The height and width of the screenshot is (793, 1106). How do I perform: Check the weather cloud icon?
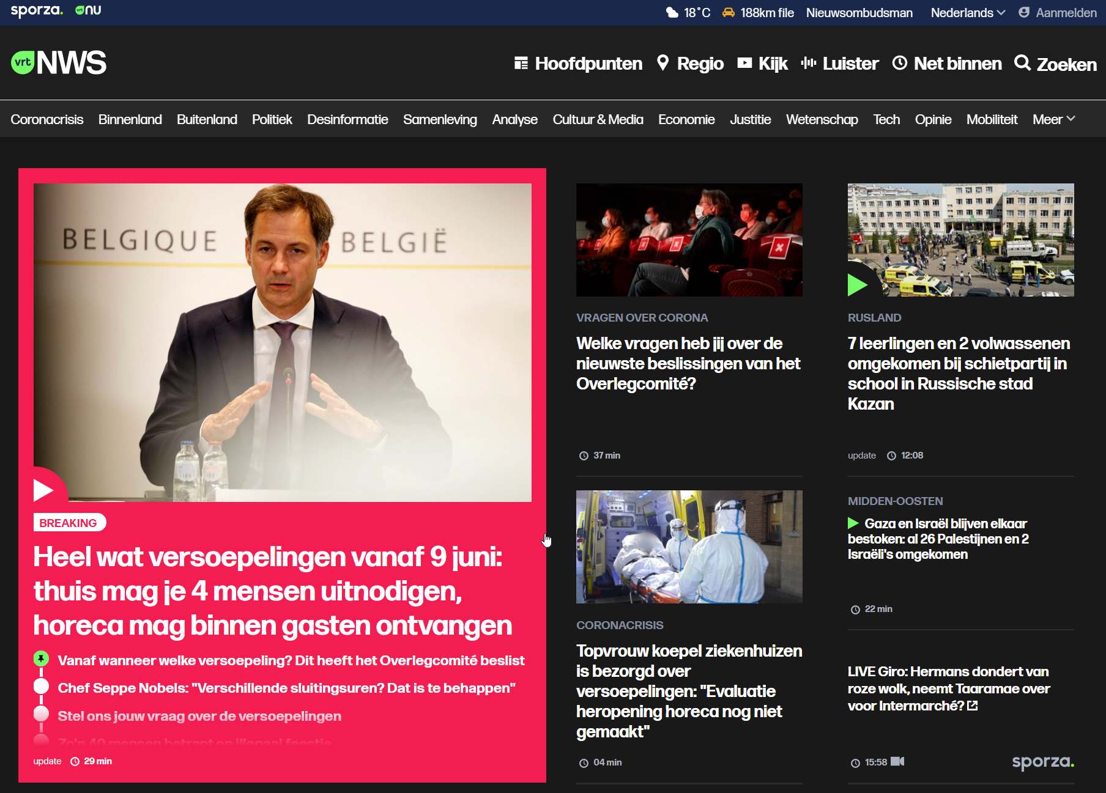point(672,12)
